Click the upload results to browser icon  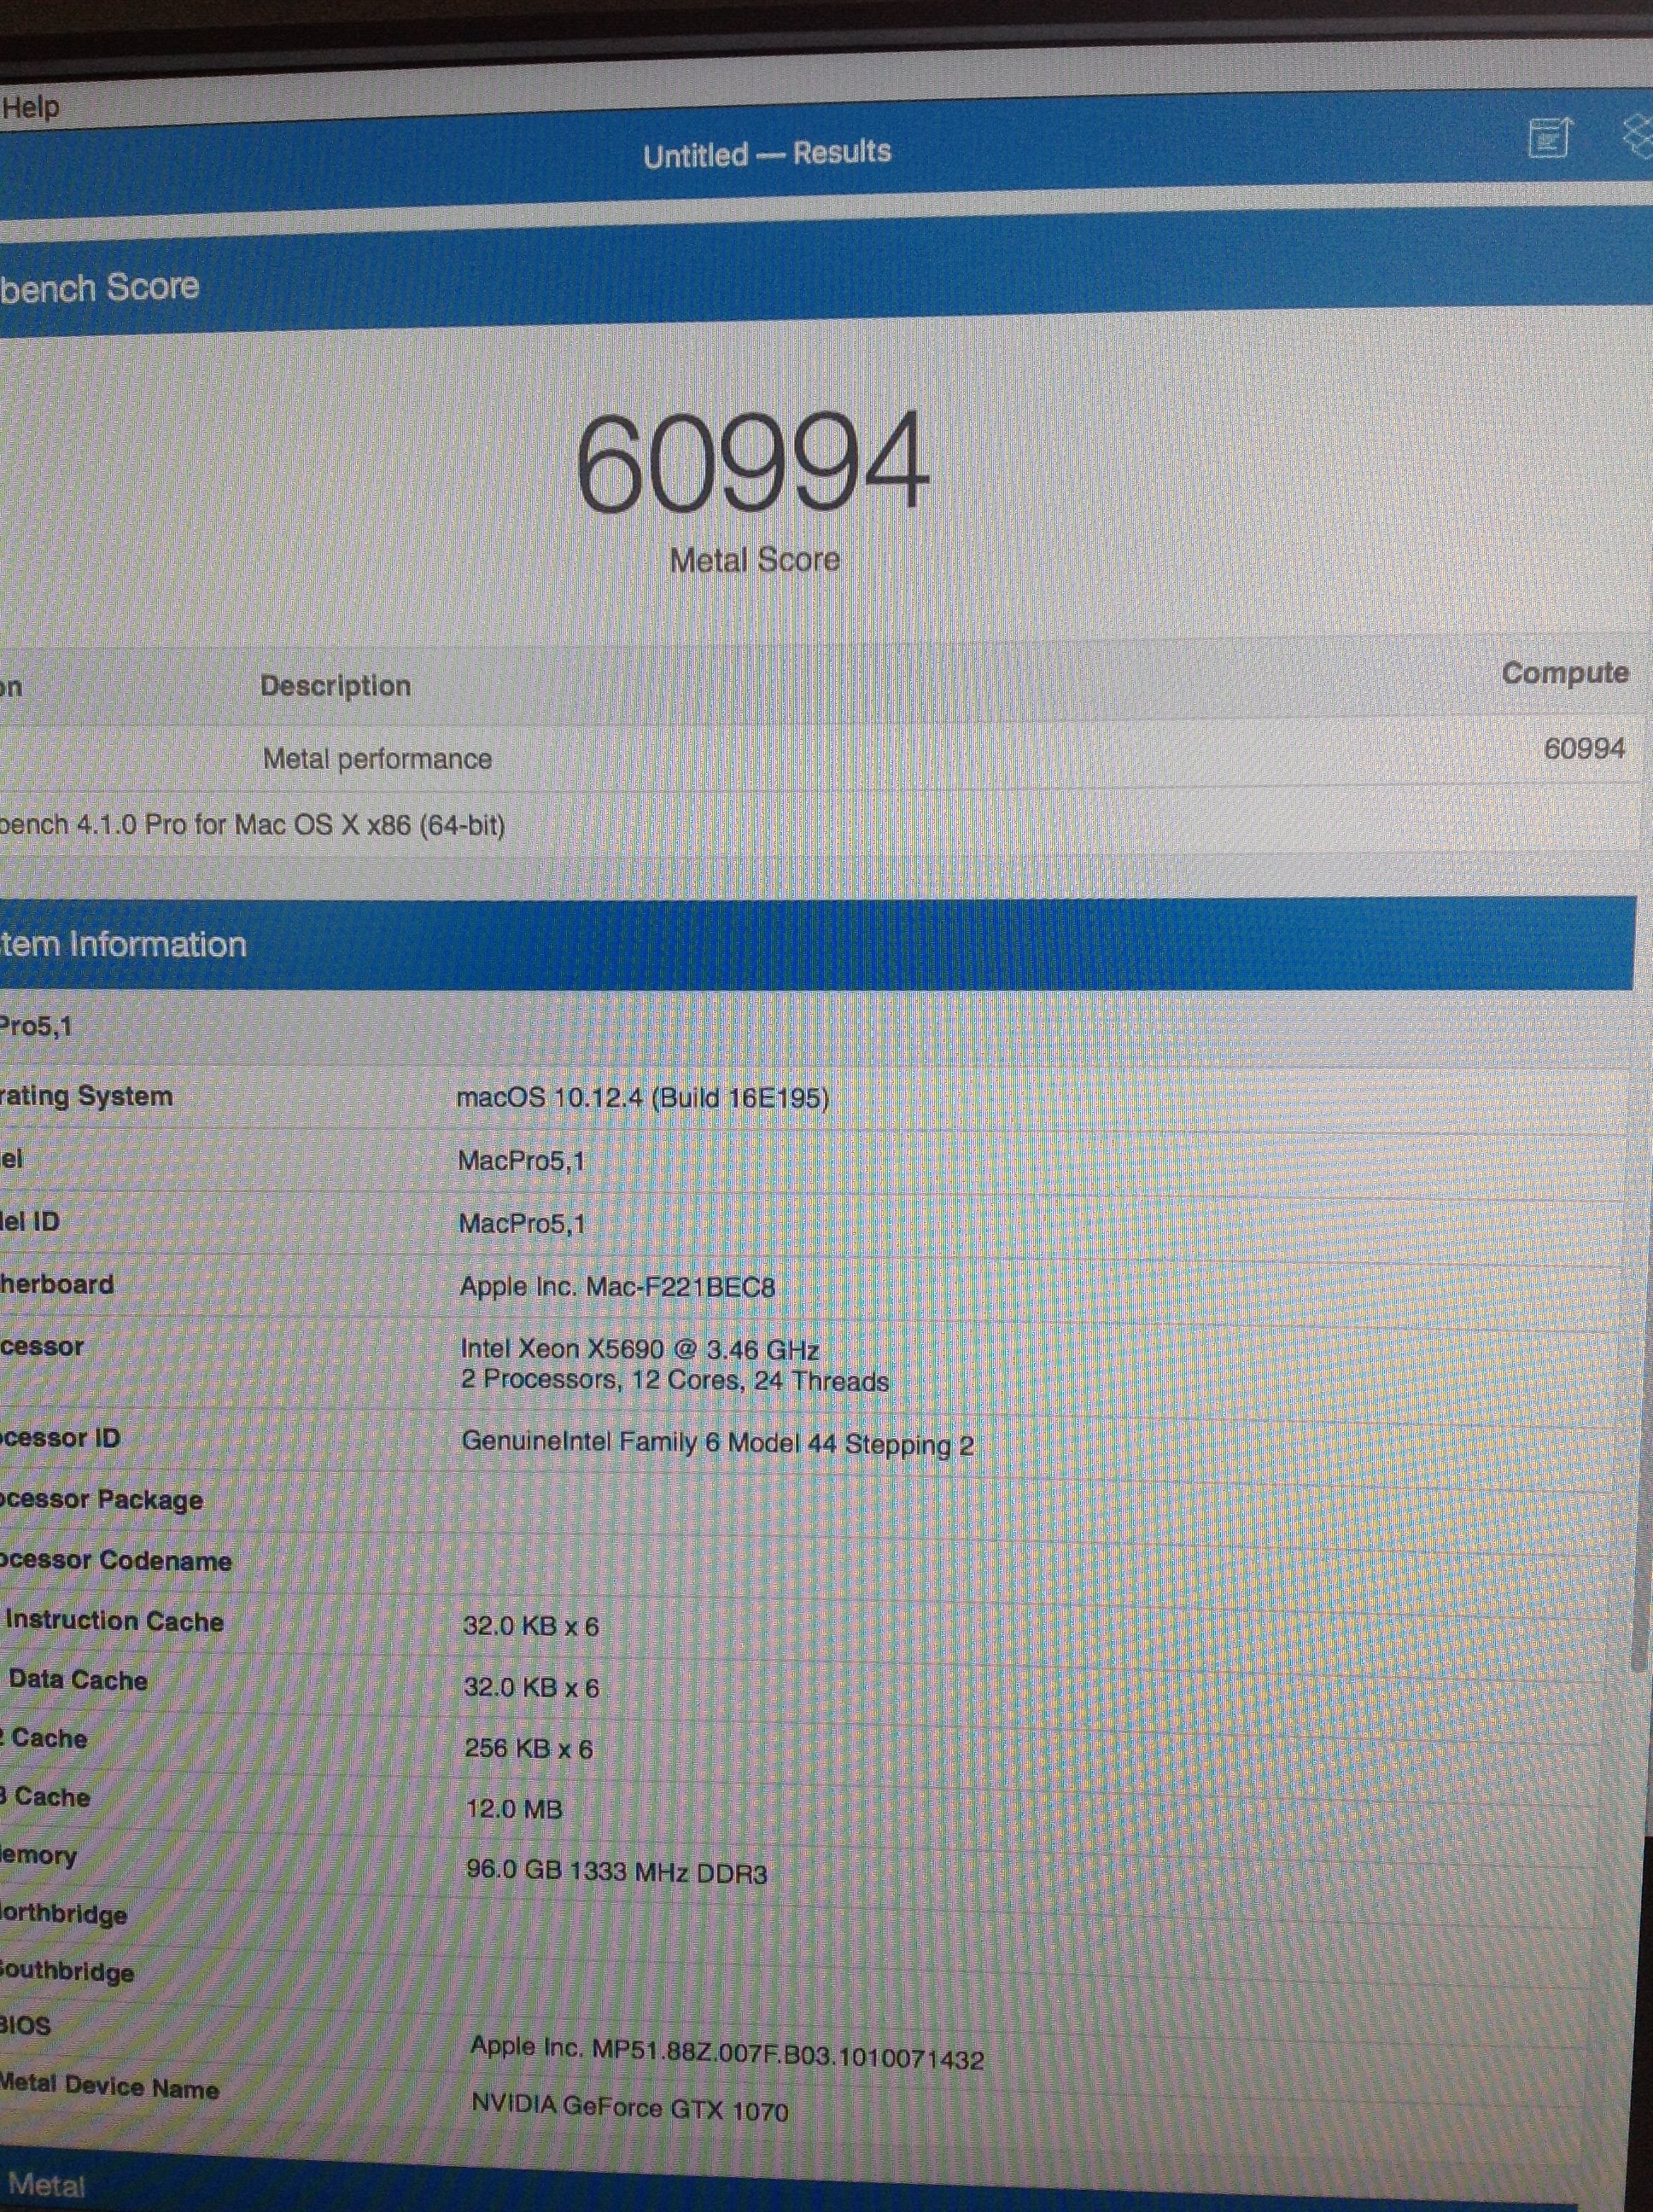tap(1550, 137)
